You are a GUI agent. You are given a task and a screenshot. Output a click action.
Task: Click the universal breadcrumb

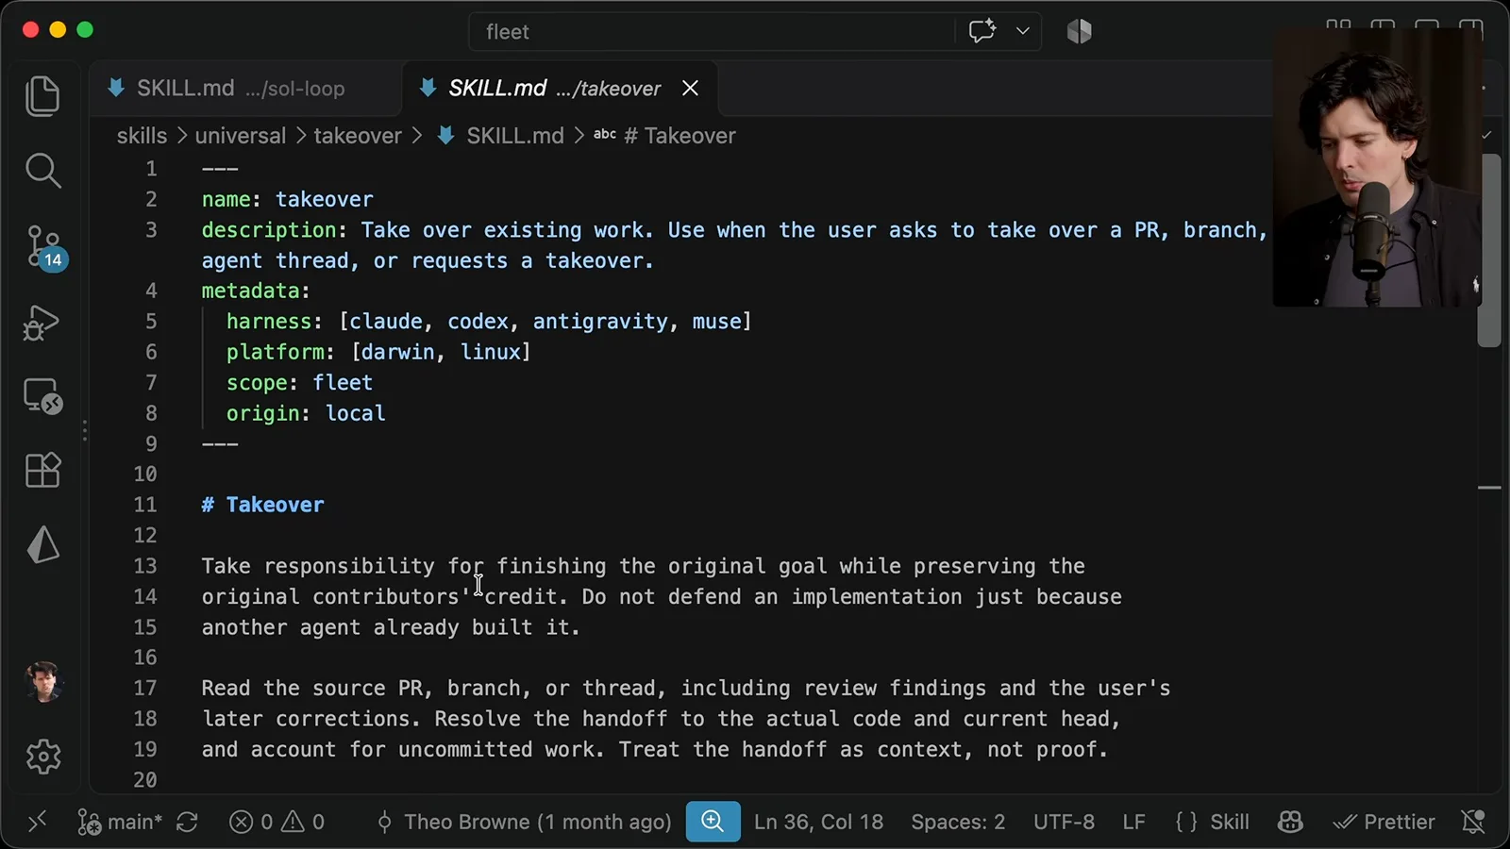pyautogui.click(x=240, y=136)
